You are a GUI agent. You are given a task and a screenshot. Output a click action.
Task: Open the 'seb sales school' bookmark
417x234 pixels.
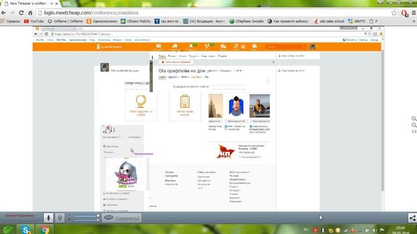coord(328,21)
